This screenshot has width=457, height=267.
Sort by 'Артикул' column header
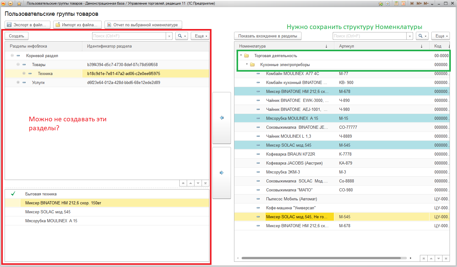[x=382, y=46]
